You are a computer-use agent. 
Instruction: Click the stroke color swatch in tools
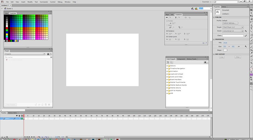click(x=251, y=69)
